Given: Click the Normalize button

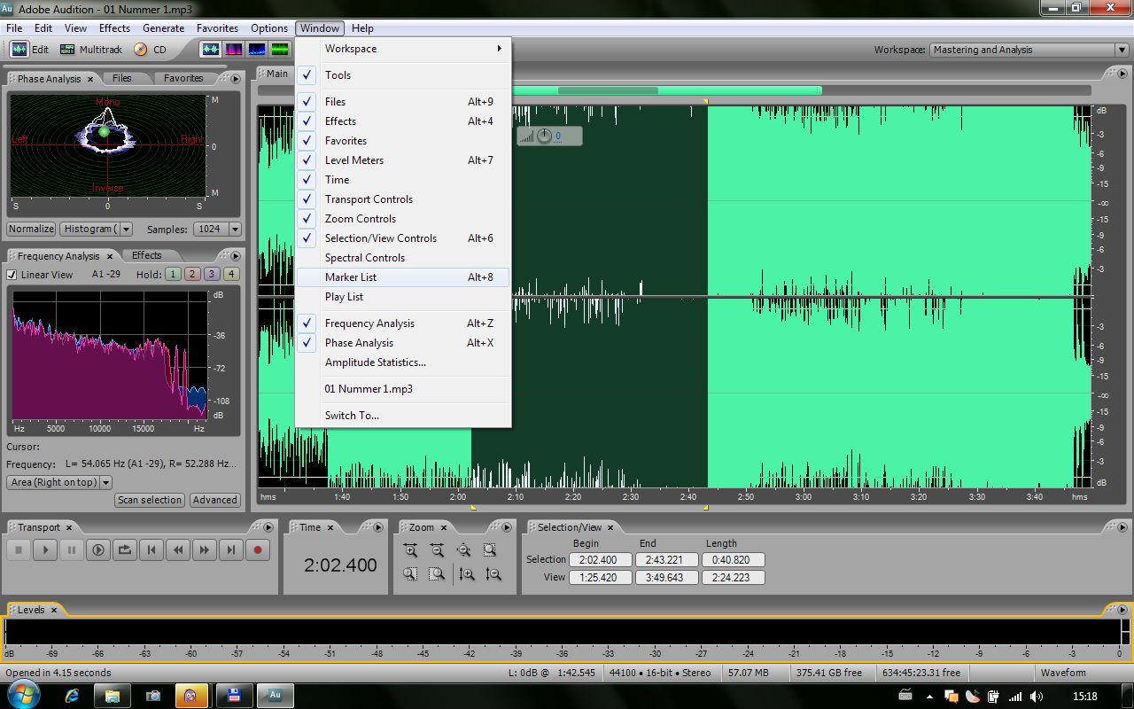Looking at the screenshot, I should pyautogui.click(x=31, y=229).
